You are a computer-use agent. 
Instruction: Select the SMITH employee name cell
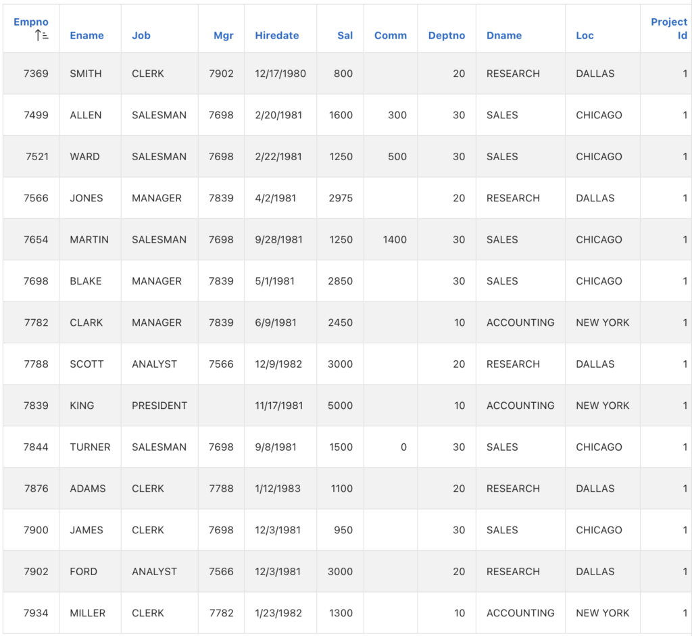[86, 74]
